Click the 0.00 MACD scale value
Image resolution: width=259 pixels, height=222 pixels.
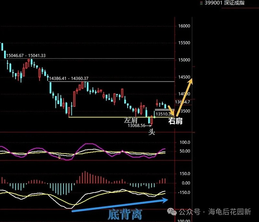[186, 183]
